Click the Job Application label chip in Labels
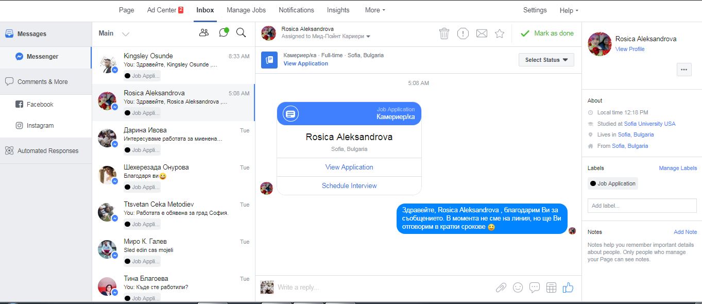Screen dimensions: 702x304 pyautogui.click(x=613, y=183)
